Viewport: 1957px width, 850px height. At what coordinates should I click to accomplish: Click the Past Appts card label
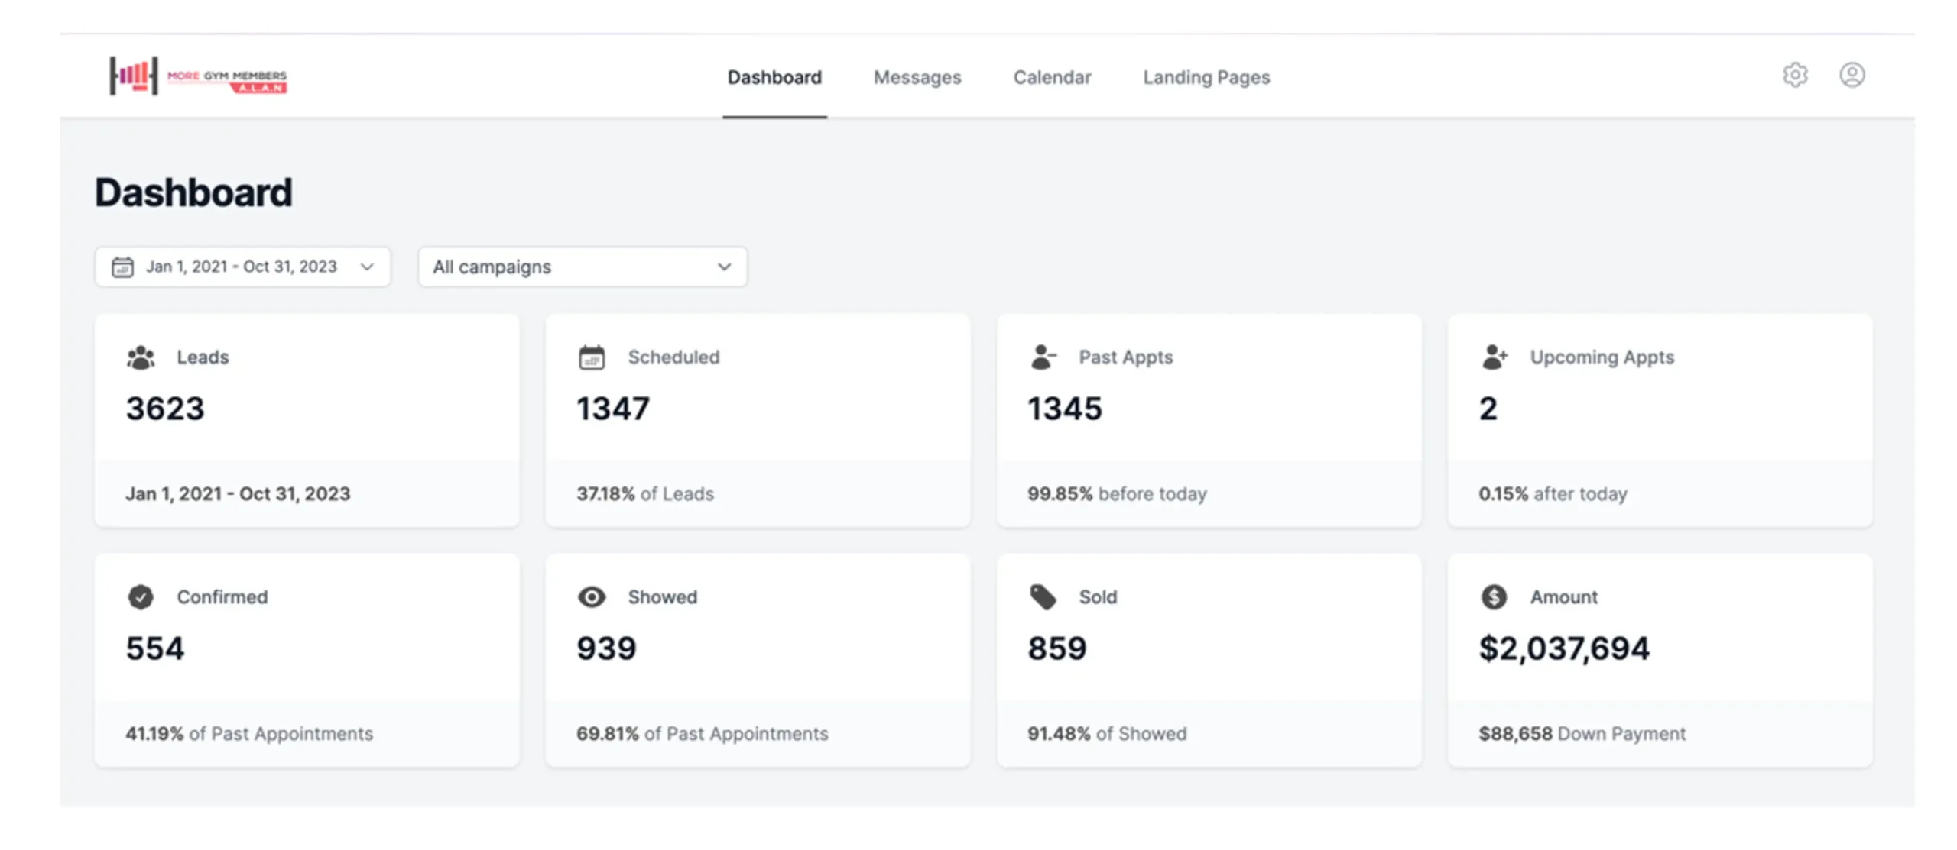(x=1125, y=357)
